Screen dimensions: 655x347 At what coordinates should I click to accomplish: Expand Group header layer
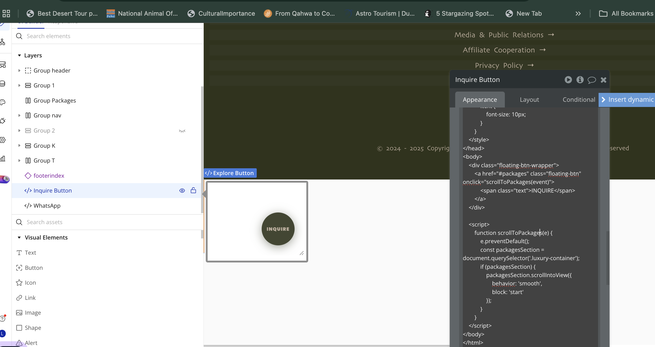click(x=19, y=71)
